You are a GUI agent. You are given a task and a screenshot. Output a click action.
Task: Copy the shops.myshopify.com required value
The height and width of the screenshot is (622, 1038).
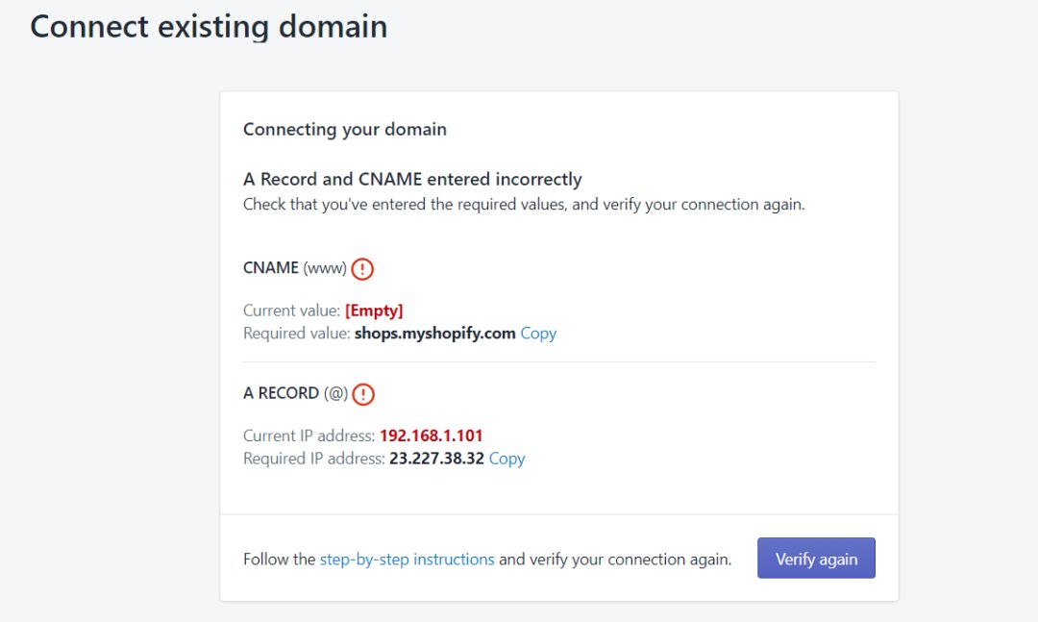538,334
